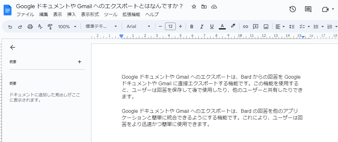
Task: Click the ドキュメントに追加した見出し hint text
Action: [x=45, y=97]
